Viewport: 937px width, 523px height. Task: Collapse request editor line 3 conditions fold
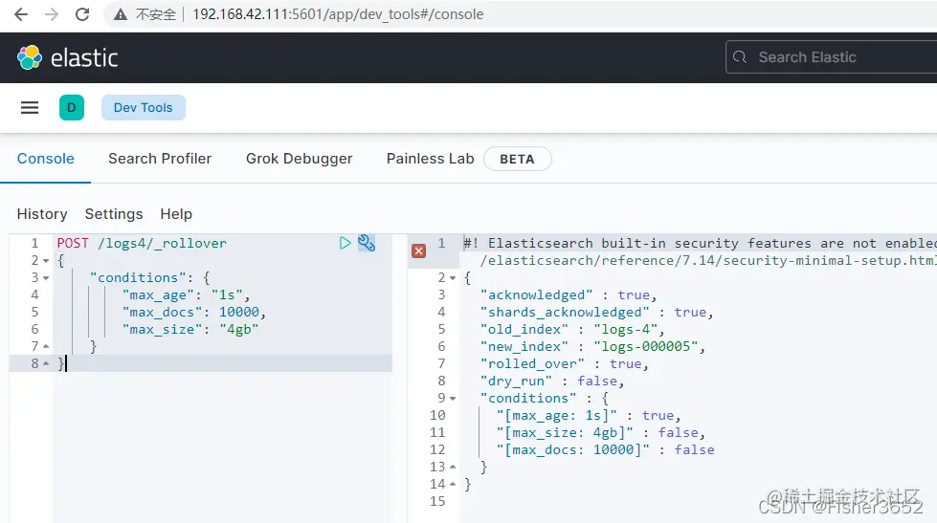(x=46, y=278)
